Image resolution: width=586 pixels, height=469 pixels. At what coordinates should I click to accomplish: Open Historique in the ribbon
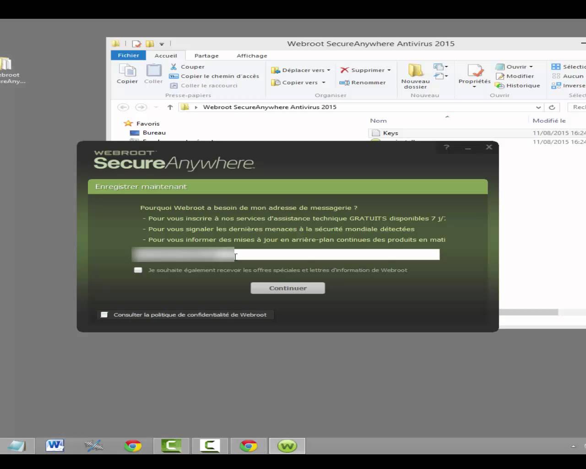click(518, 86)
